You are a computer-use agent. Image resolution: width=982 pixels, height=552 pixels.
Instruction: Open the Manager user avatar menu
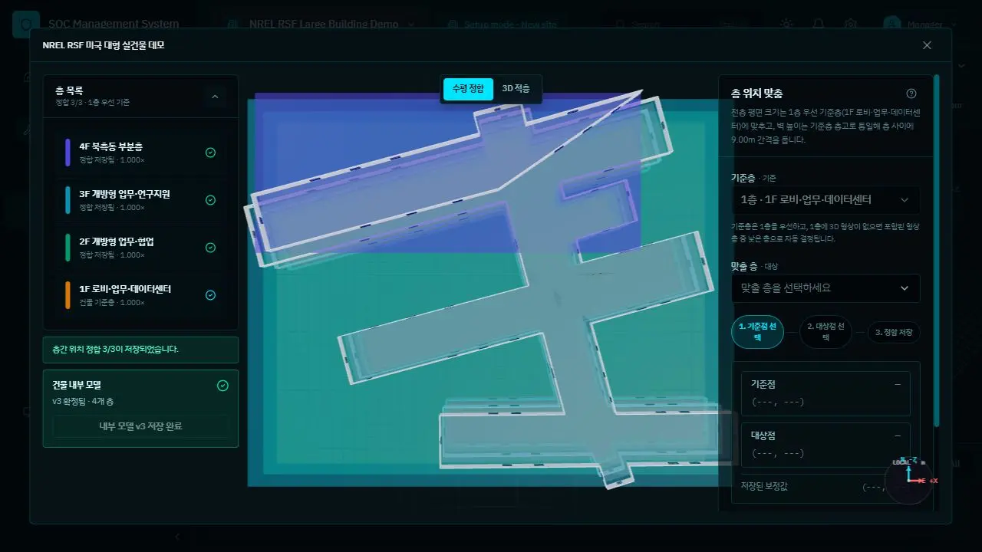tap(892, 24)
